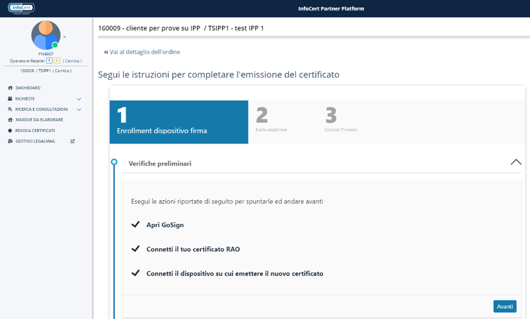Click the username YYI4007
The image size is (530, 319).
point(45,54)
